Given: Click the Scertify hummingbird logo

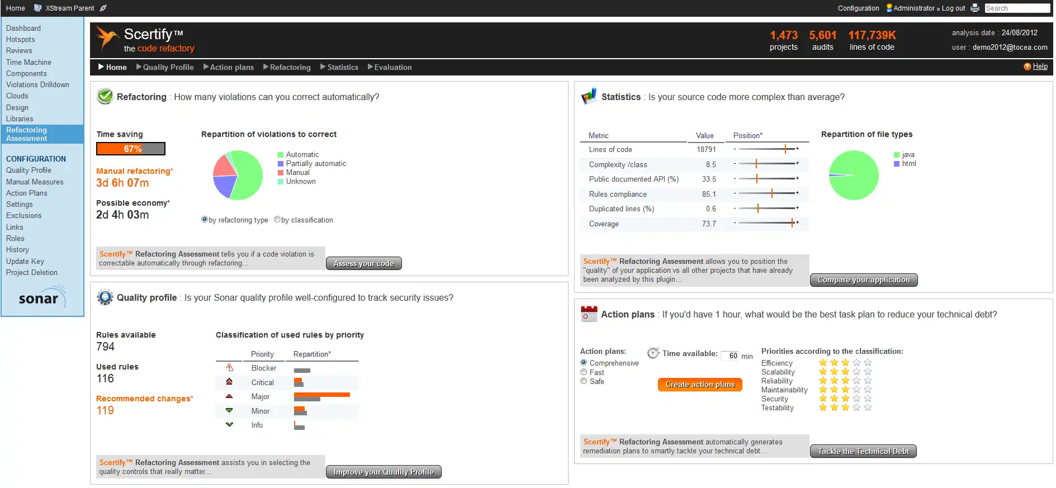Looking at the screenshot, I should click(x=107, y=39).
